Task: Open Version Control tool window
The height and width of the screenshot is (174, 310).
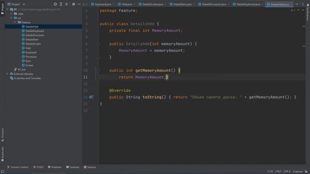Action: tap(18, 167)
